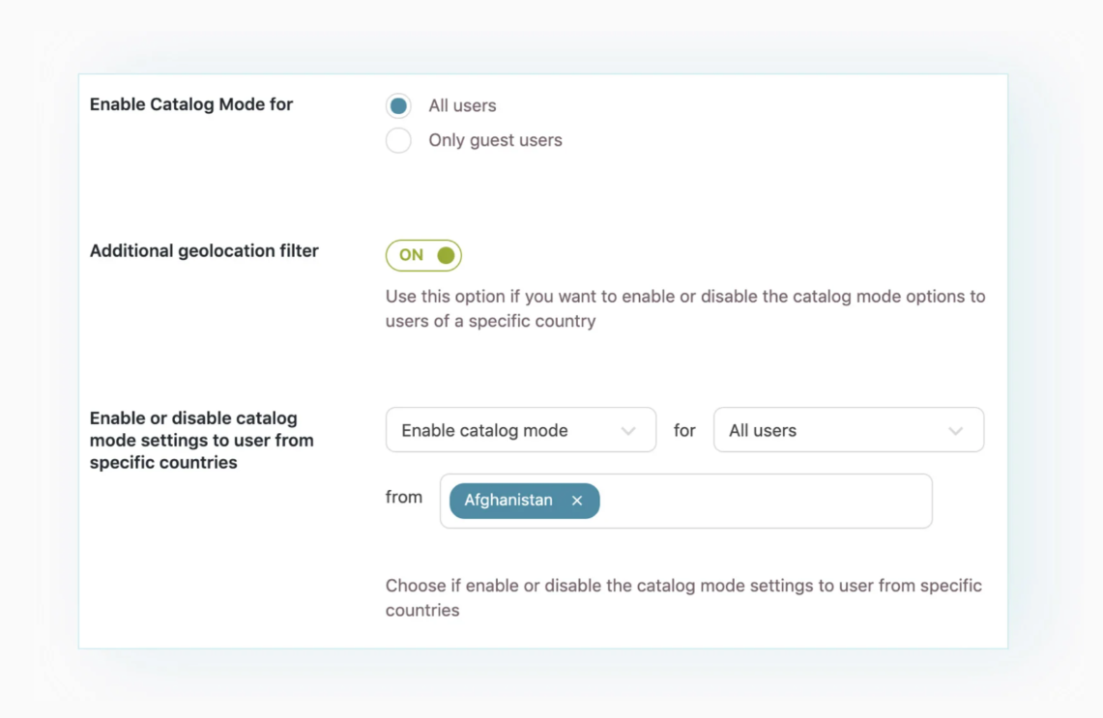Click empty area of the countries input field

point(764,501)
